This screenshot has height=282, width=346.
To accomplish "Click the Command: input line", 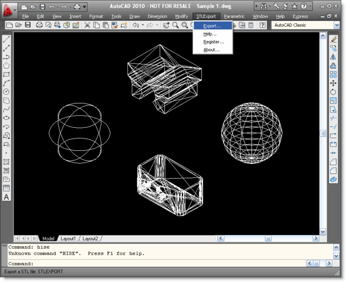I will [157, 264].
